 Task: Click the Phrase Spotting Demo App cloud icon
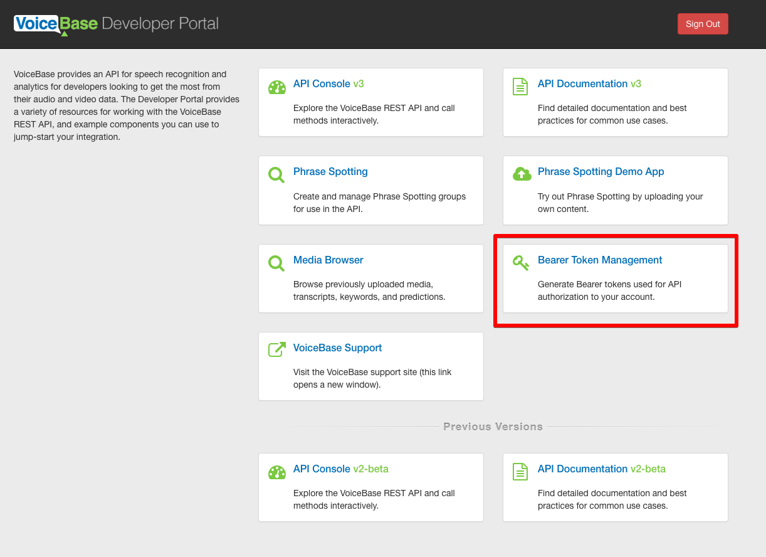522,174
